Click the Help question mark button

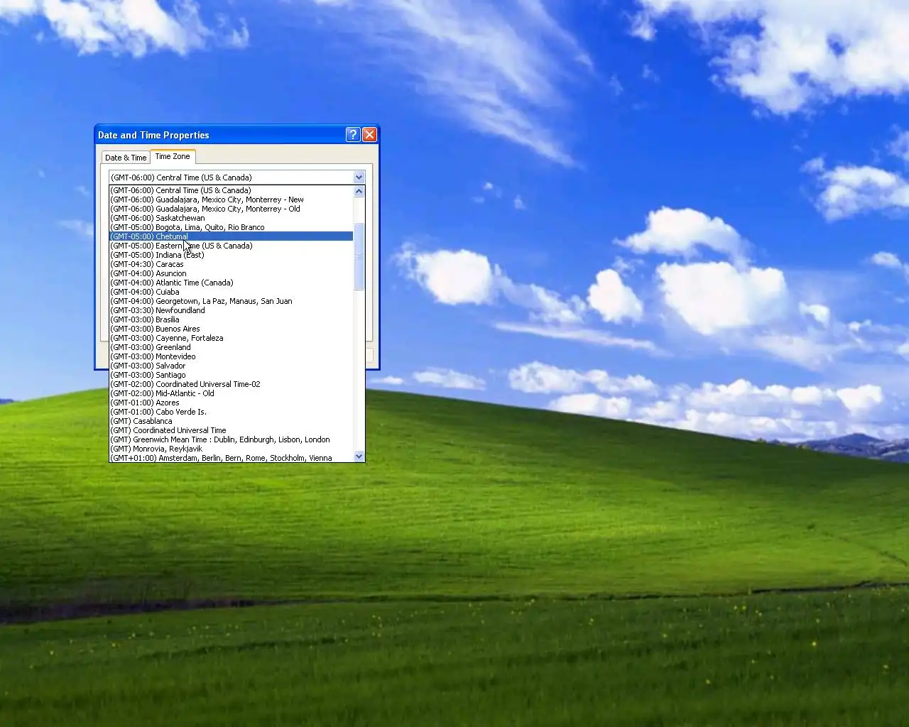point(353,135)
